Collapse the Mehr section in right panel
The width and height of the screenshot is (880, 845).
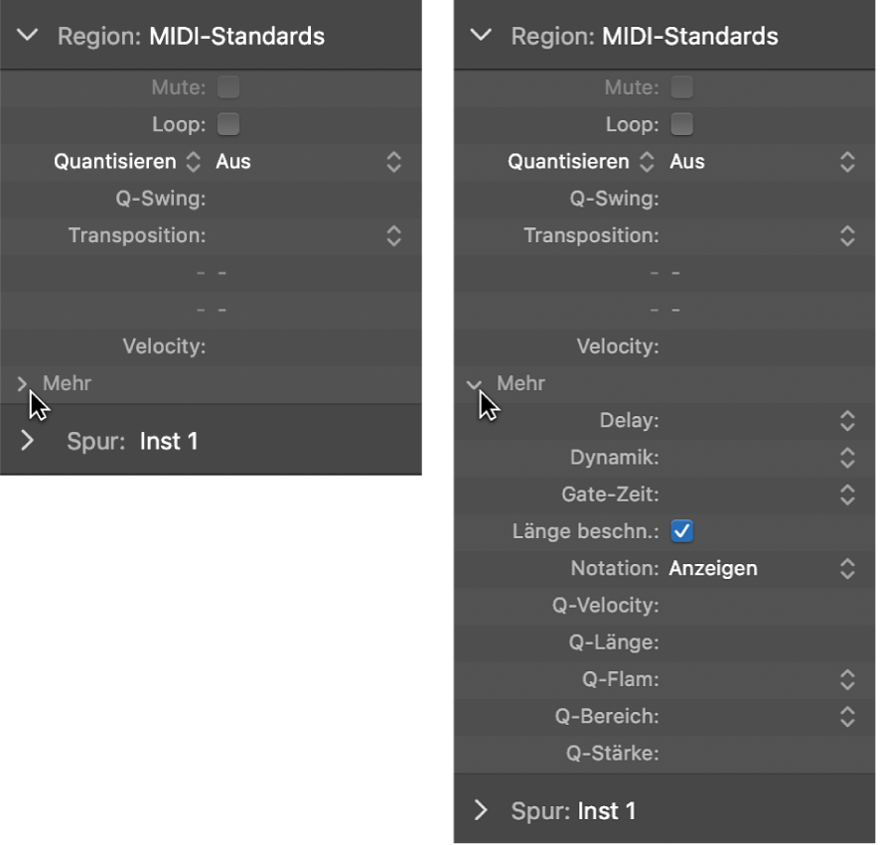(x=475, y=383)
